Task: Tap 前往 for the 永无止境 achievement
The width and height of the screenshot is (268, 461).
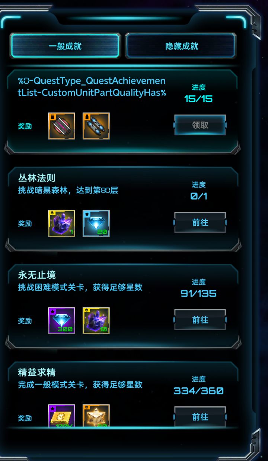Action: tap(200, 320)
